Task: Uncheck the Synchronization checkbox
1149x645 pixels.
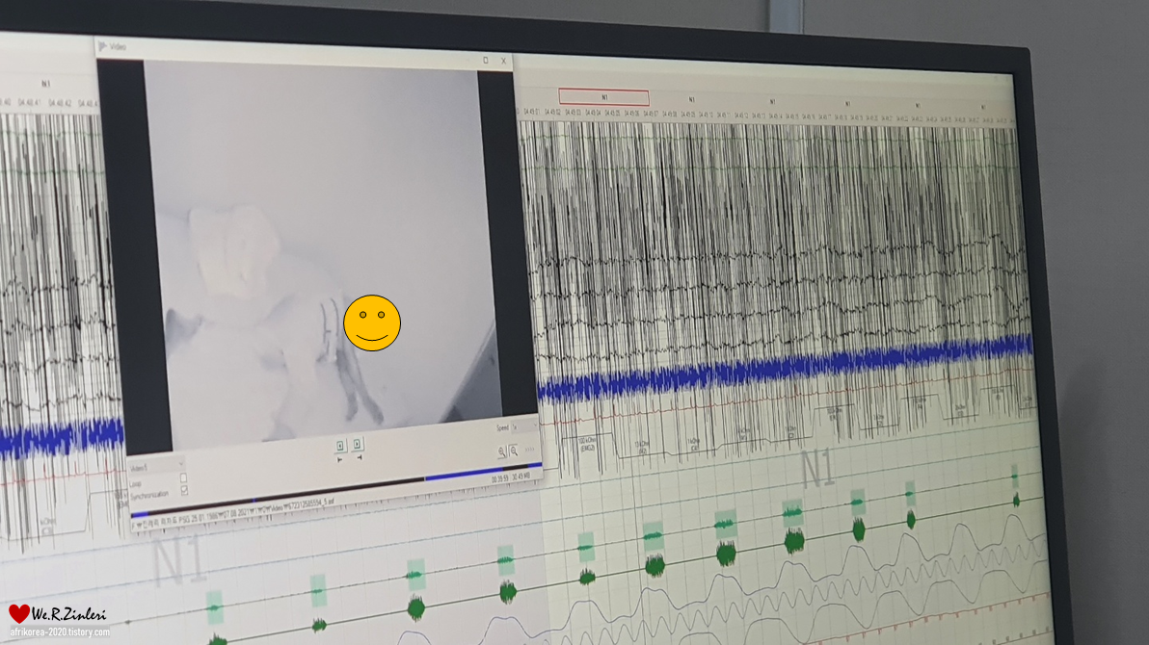Action: click(184, 491)
